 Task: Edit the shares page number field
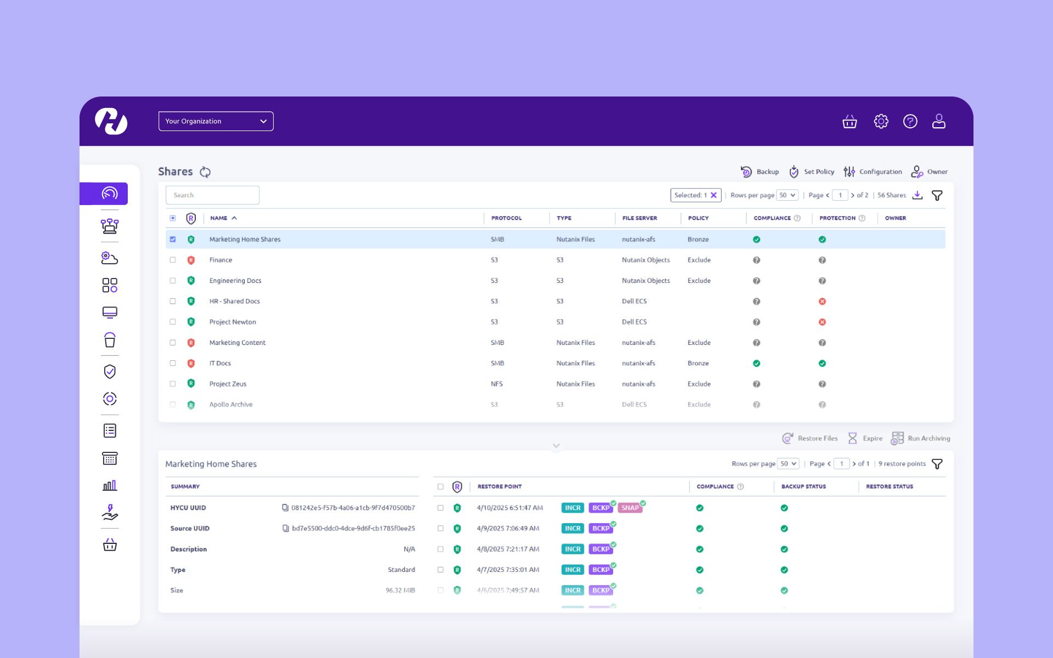pos(840,195)
